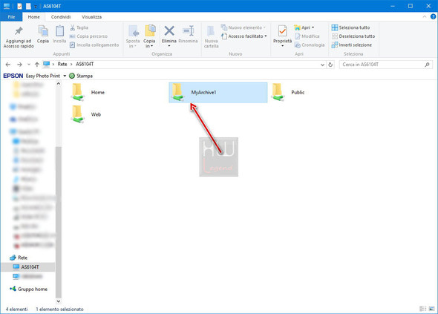Open the File menu
Screen dimensions: 438x314
tap(11, 17)
